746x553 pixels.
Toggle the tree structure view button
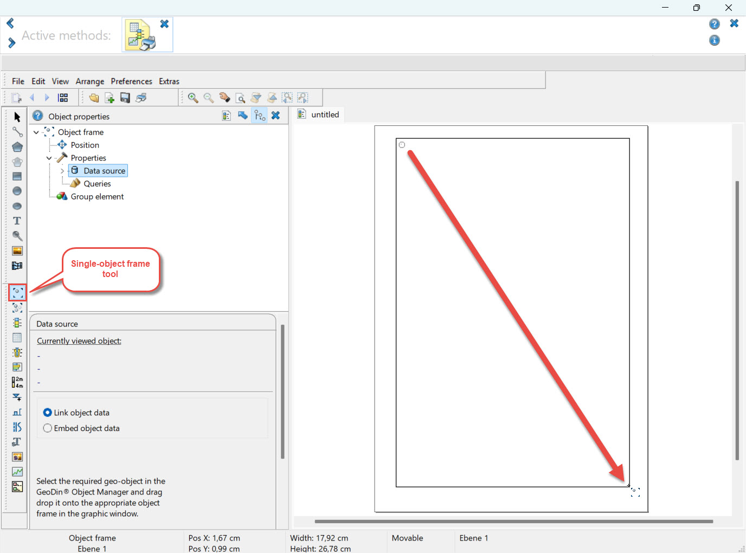click(x=260, y=115)
